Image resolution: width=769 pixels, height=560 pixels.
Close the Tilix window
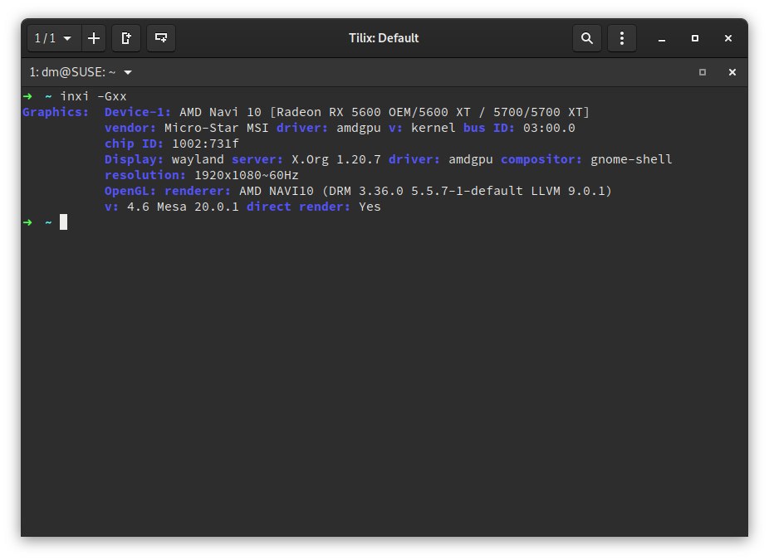pyautogui.click(x=727, y=38)
